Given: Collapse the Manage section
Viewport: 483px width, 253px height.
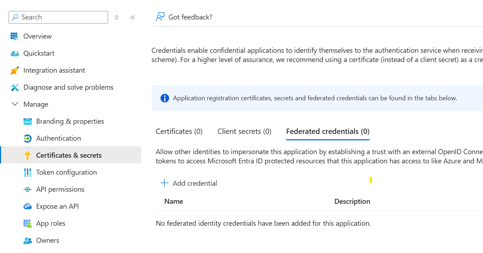Looking at the screenshot, I should (x=15, y=104).
